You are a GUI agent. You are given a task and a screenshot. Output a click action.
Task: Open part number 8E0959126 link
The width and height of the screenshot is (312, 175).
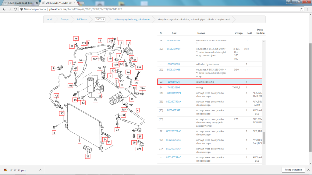pyautogui.click(x=173, y=82)
